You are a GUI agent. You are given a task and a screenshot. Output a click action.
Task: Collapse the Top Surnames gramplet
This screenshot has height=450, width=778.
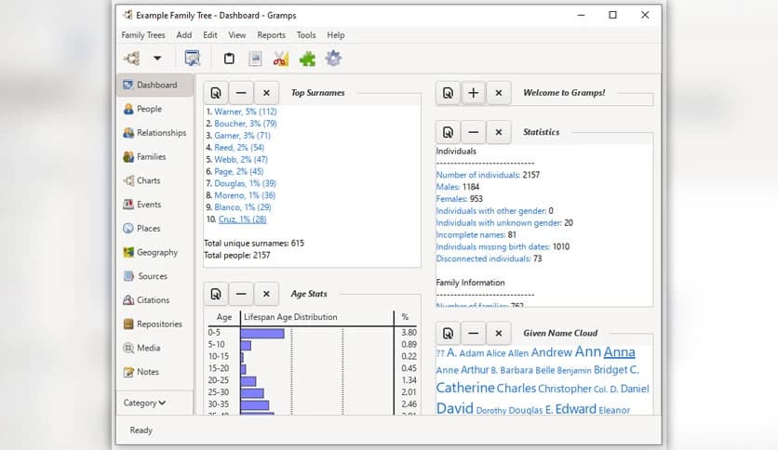point(241,93)
